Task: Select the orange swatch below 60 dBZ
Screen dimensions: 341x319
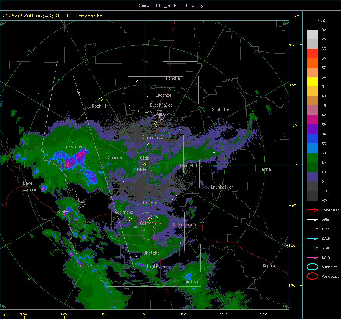Action: (x=312, y=63)
